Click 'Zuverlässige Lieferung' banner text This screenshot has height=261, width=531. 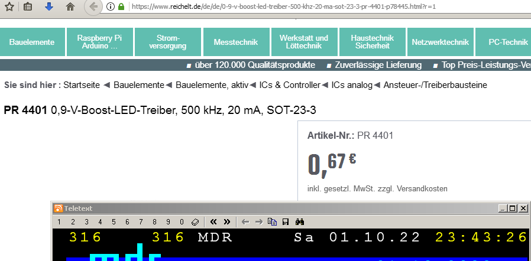pos(378,65)
